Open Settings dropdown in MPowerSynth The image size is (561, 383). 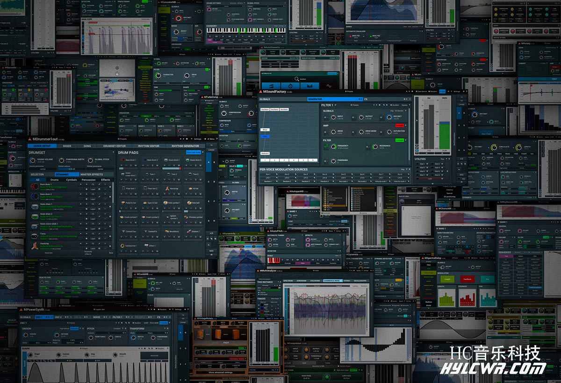click(x=178, y=309)
